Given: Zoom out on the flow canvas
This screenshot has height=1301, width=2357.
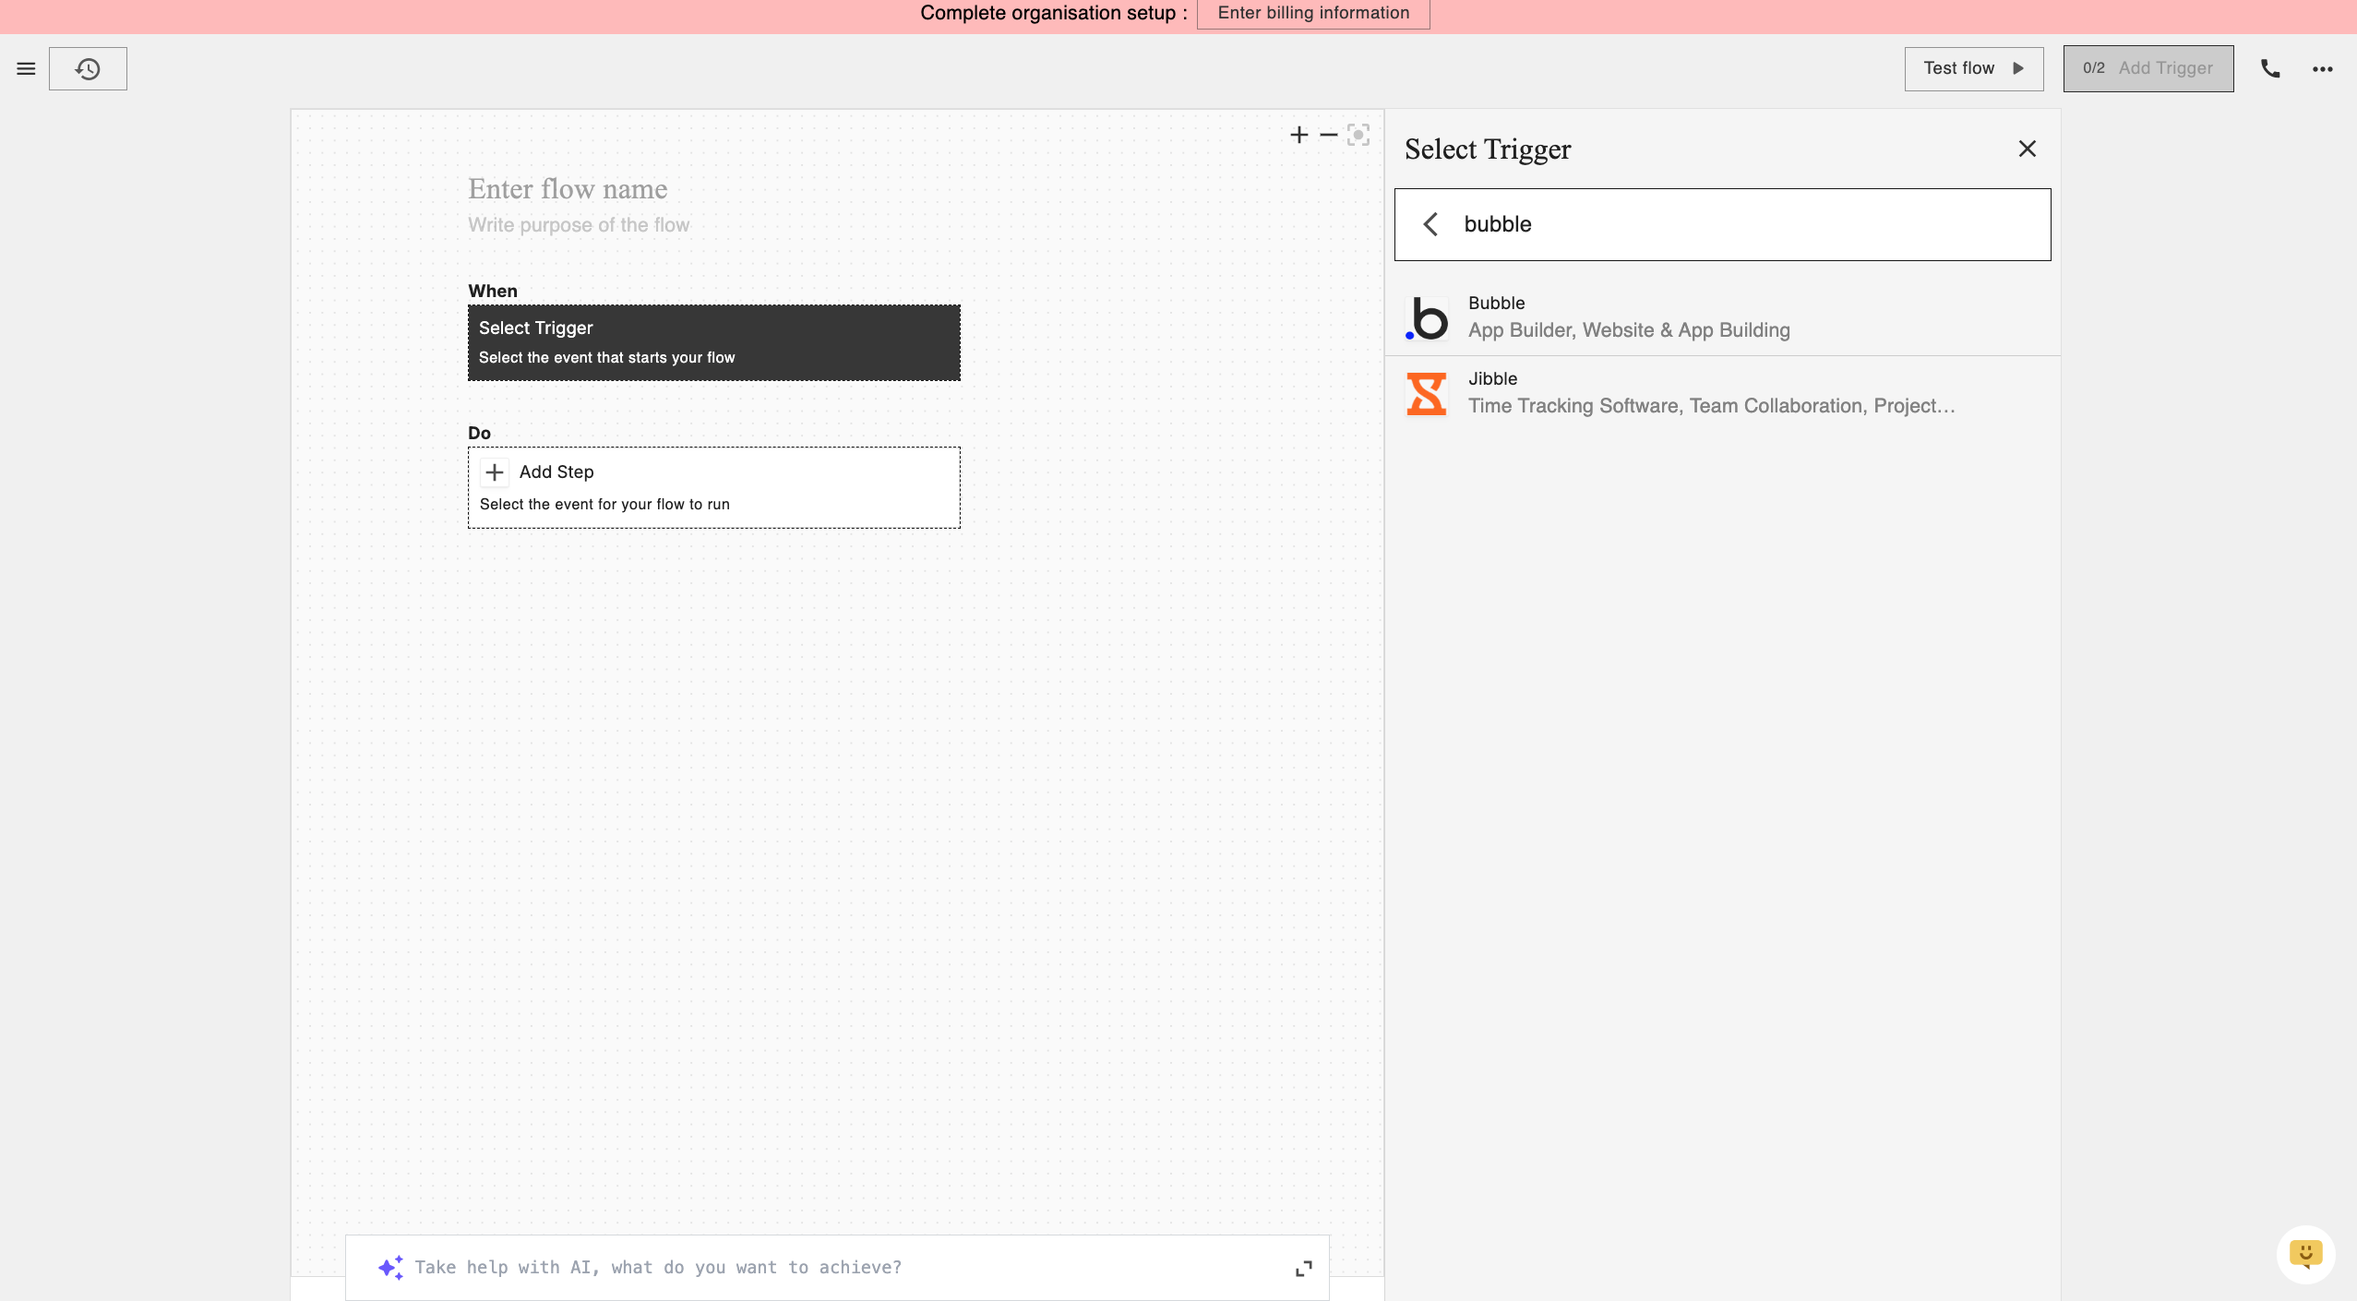Looking at the screenshot, I should (1329, 135).
